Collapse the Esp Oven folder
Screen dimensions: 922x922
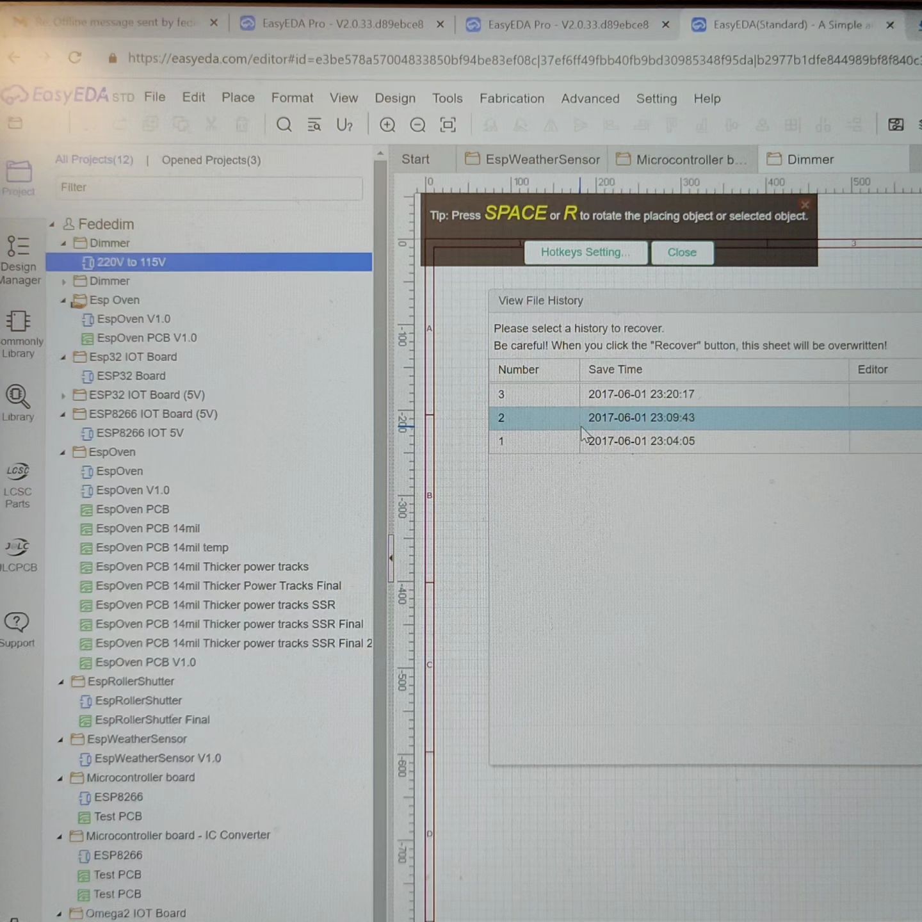(63, 300)
